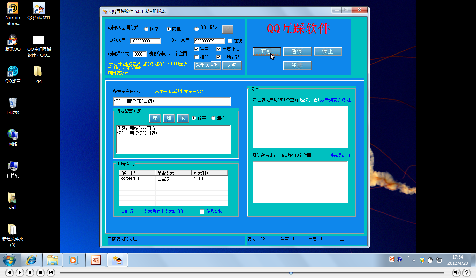Open the 选项 options button

point(232,65)
